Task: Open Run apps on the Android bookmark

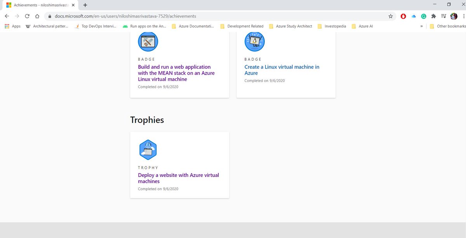Action: click(x=144, y=26)
